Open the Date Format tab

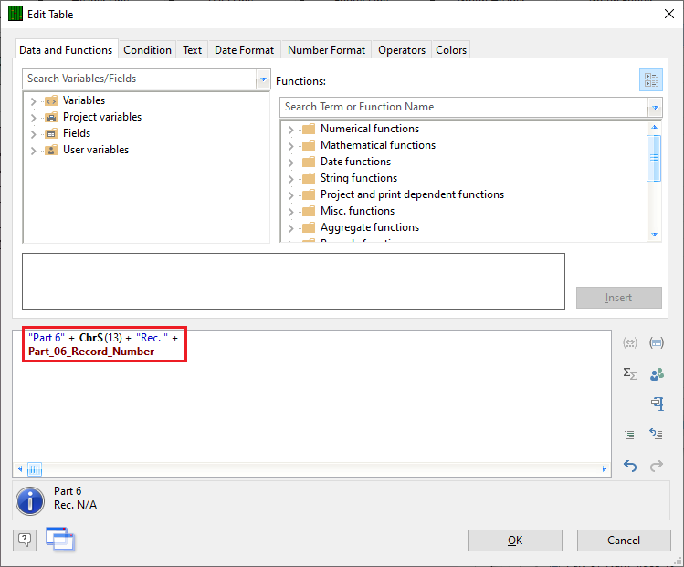click(245, 50)
